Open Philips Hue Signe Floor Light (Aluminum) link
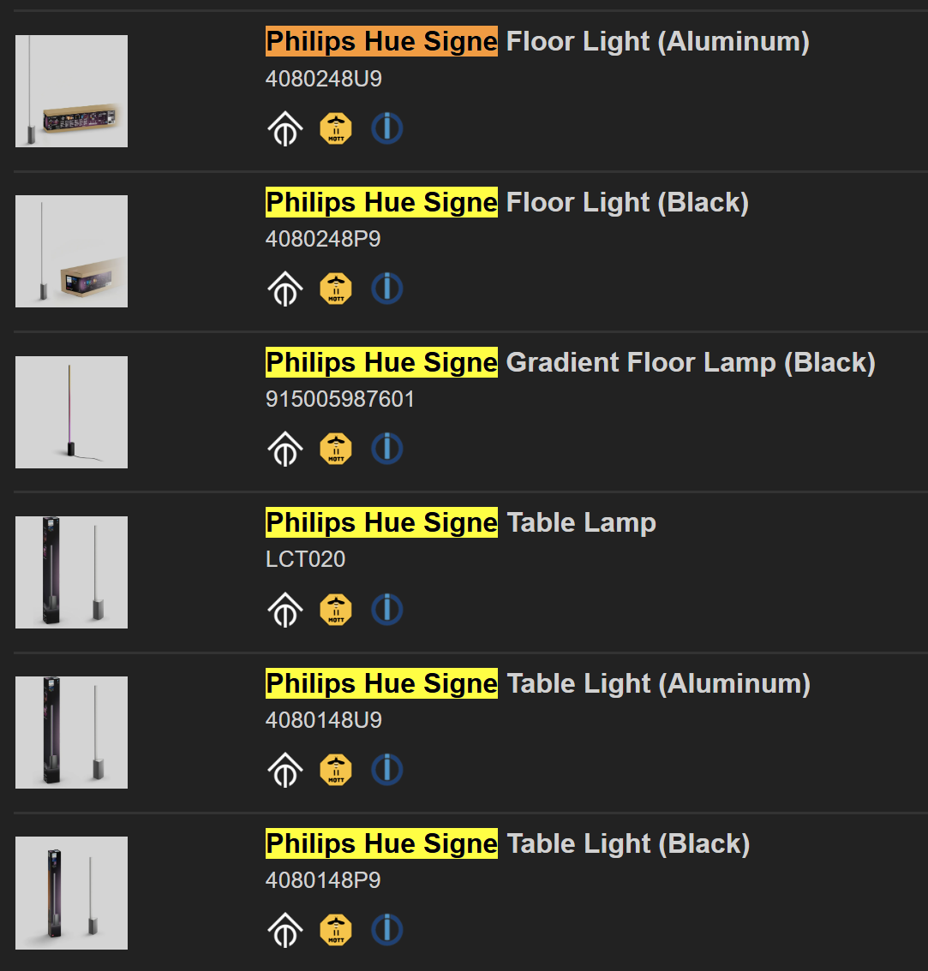This screenshot has height=971, width=928. coord(537,41)
